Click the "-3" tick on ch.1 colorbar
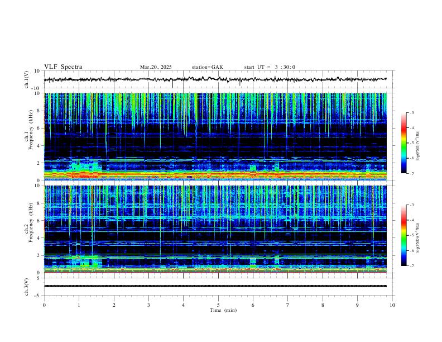This screenshot has width=442, height=342. pyautogui.click(x=411, y=112)
